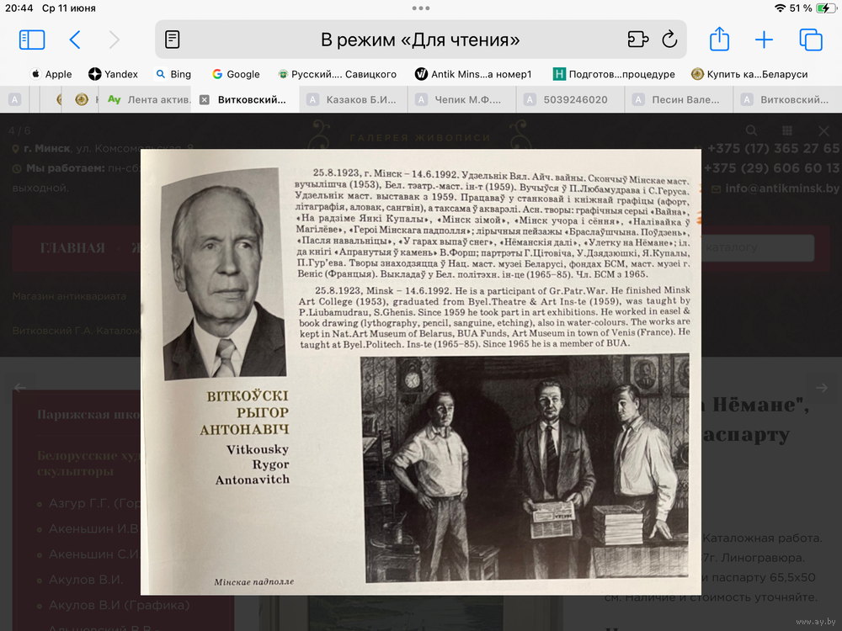Screen dimensions: 842x631
Task: Tap the Мінскае падполле engraving image
Action: (525, 467)
